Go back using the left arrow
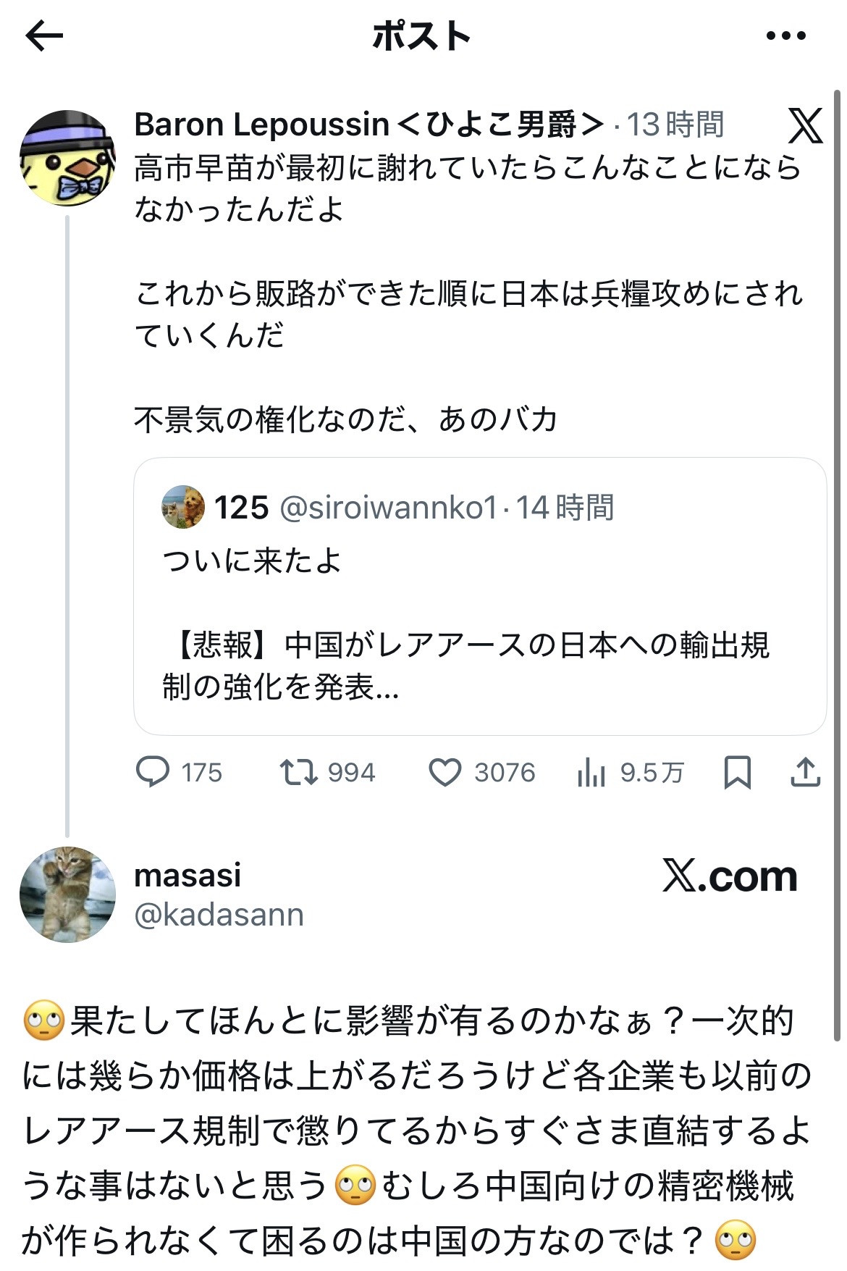The height and width of the screenshot is (1271, 847). (x=44, y=35)
